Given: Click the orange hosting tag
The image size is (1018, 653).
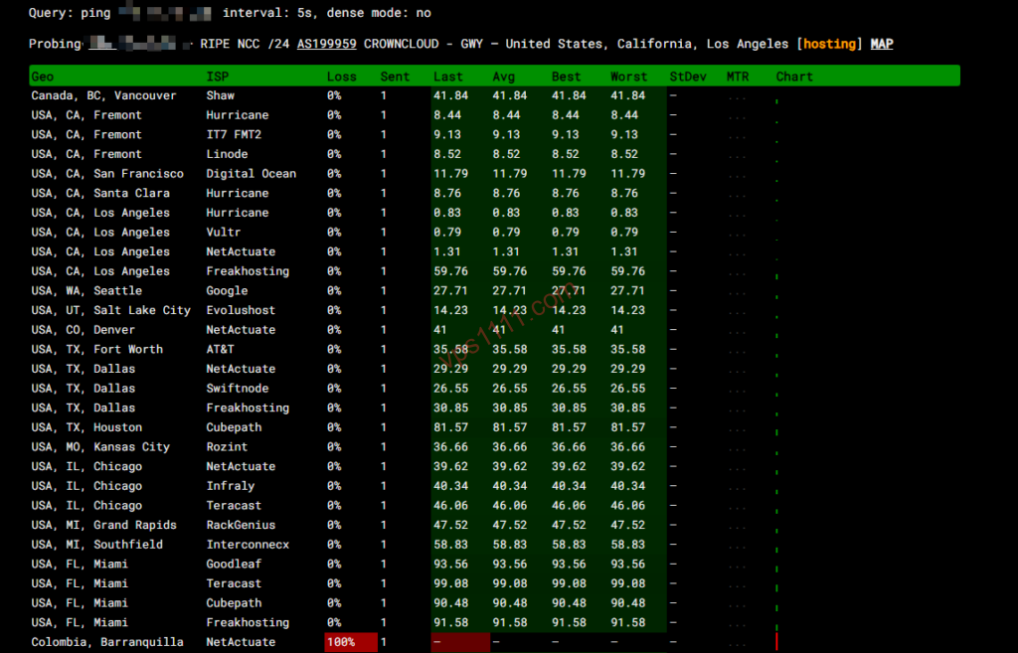Looking at the screenshot, I should pyautogui.click(x=830, y=44).
